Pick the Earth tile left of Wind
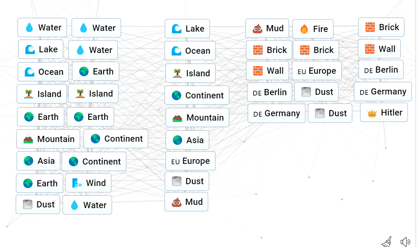 pos(40,183)
